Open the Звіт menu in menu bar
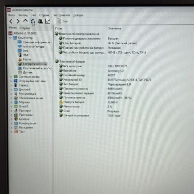Viewport: 194px width, 194px height. coord(33,15)
